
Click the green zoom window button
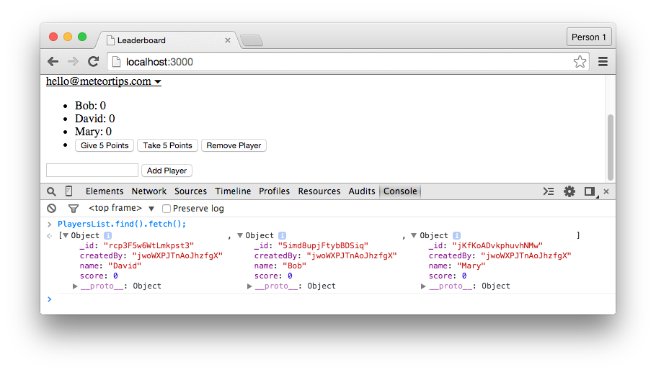[82, 37]
